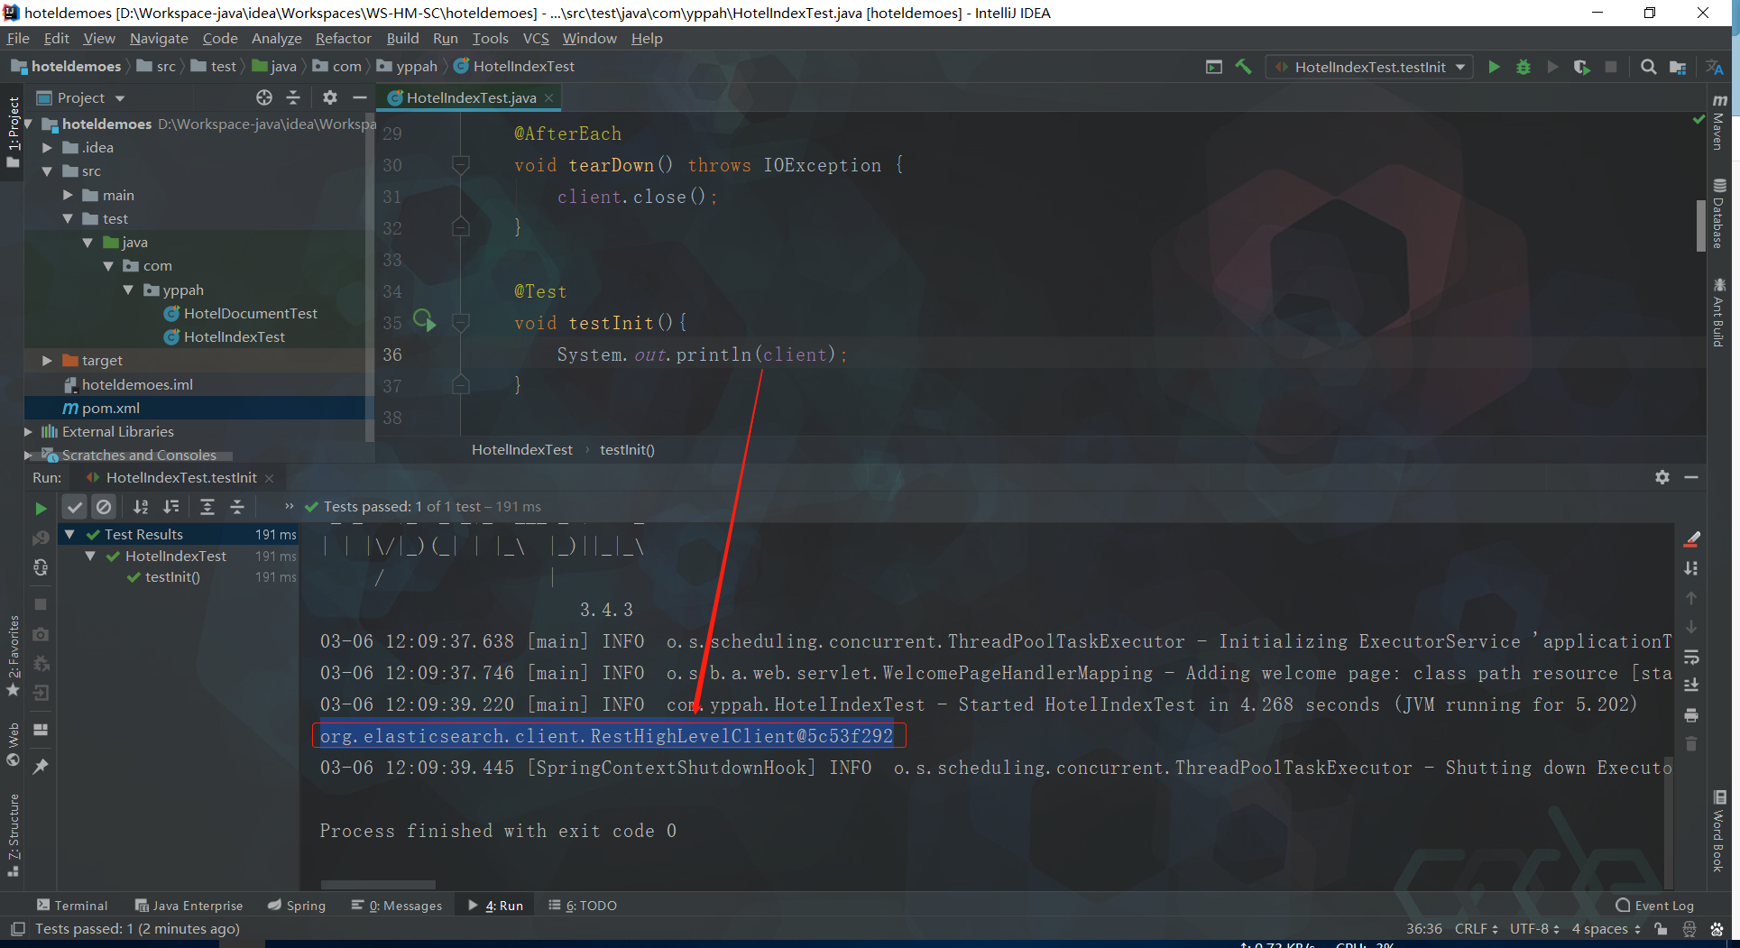Expand the .idea folder
Screen dimensions: 1740x948
click(48, 147)
